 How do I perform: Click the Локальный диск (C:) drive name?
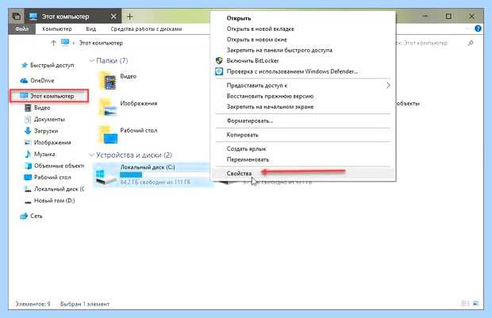(x=148, y=167)
